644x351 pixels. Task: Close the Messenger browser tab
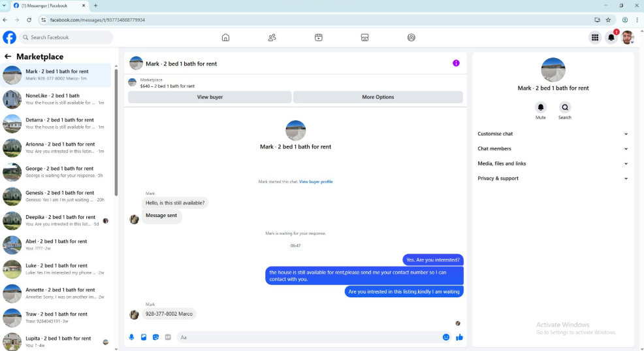pyautogui.click(x=84, y=6)
